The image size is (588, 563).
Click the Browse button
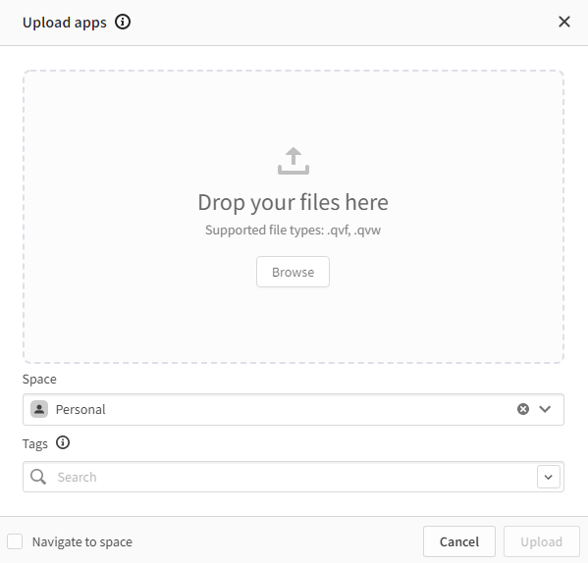point(293,272)
